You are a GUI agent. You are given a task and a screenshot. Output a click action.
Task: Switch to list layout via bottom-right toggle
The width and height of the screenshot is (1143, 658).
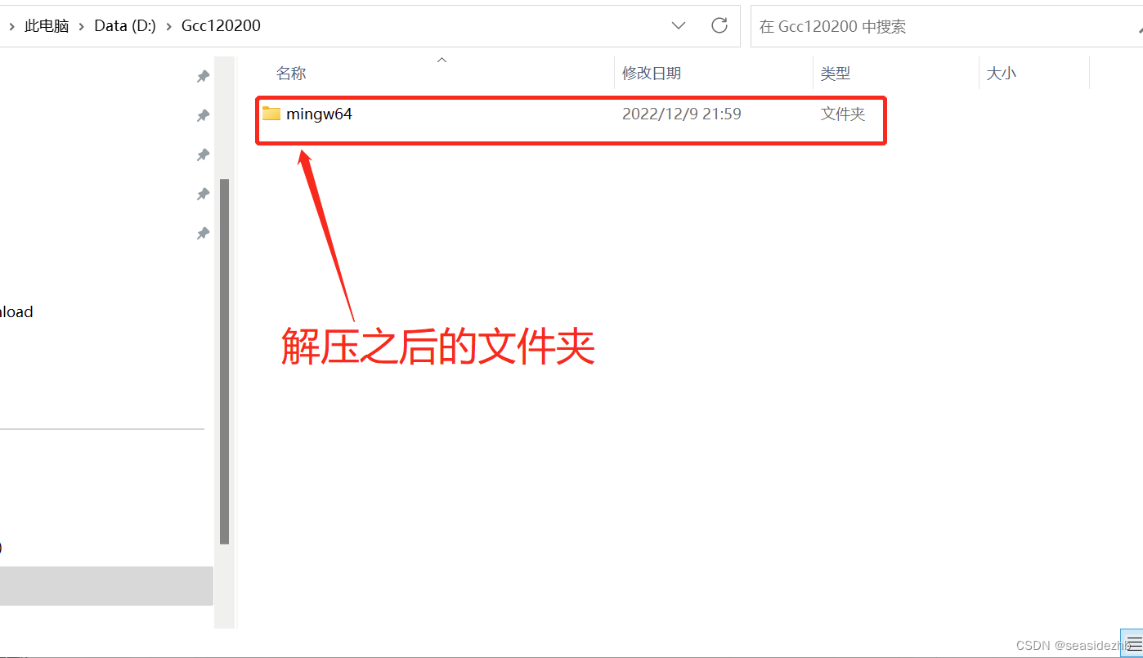1134,642
